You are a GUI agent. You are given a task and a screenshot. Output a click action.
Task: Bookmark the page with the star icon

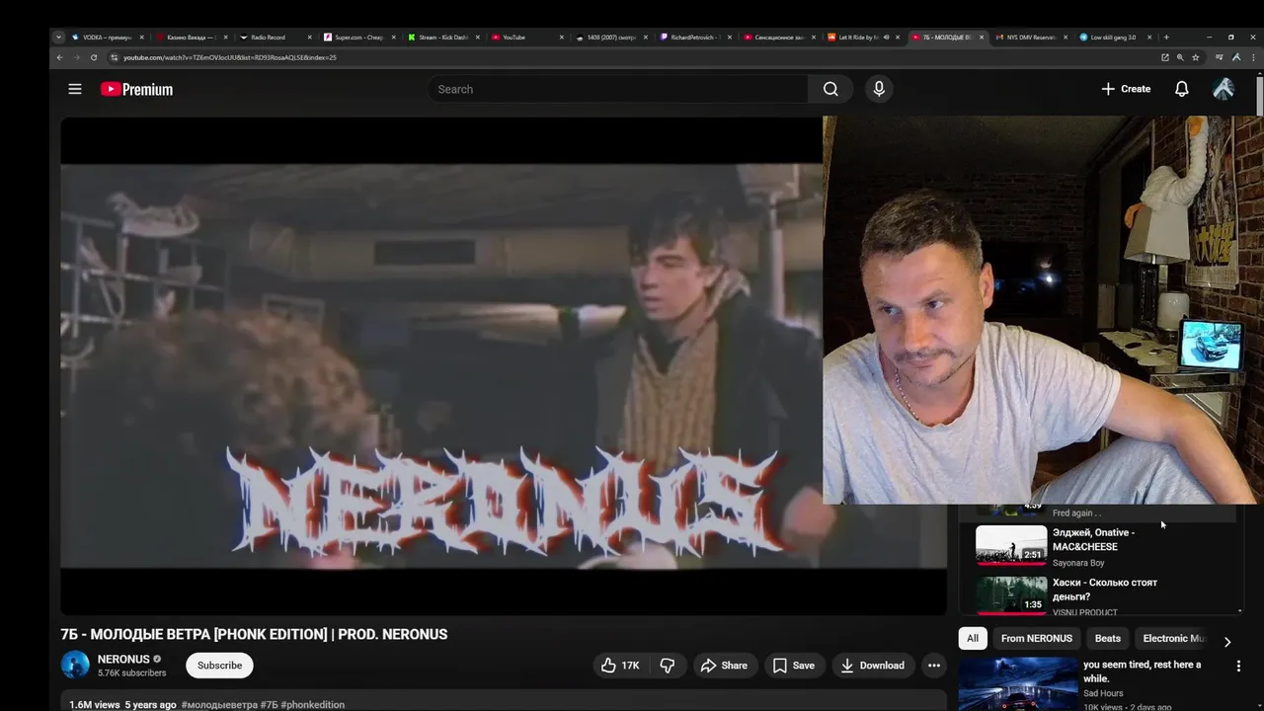coord(1196,57)
